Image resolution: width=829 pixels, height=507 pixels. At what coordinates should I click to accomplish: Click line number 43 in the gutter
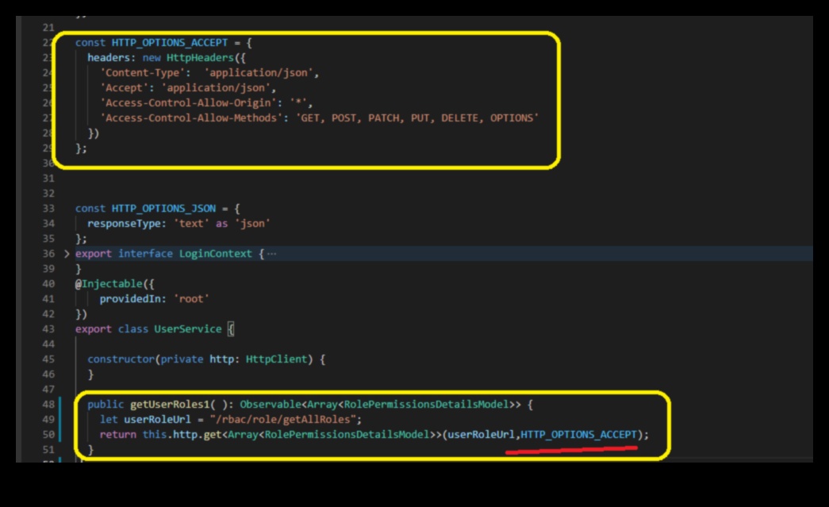coord(48,329)
